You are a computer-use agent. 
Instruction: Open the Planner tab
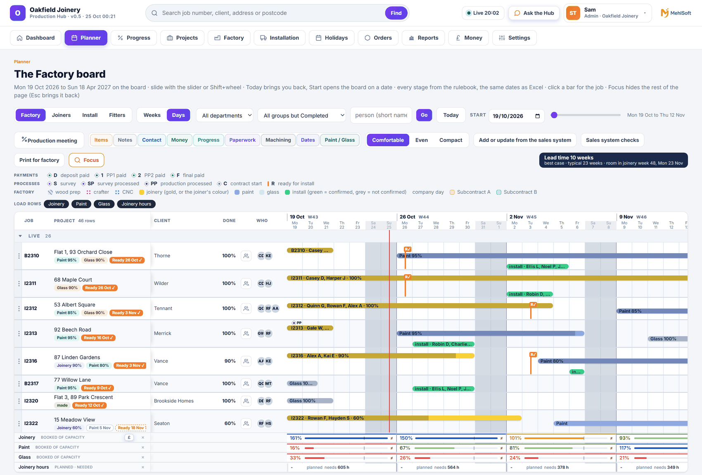click(x=86, y=38)
